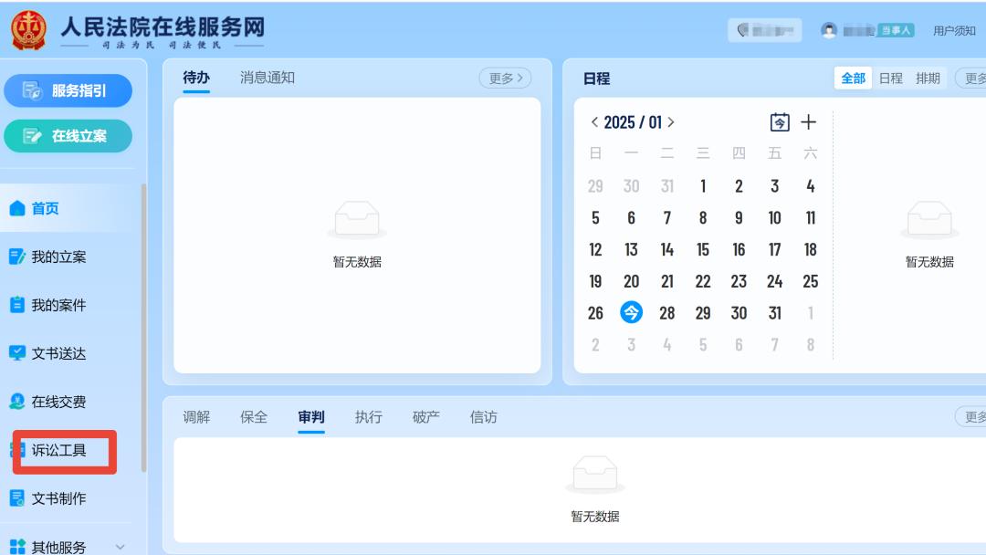Click the 在线交费 sidebar icon
Screen dimensions: 986x555
click(x=16, y=402)
